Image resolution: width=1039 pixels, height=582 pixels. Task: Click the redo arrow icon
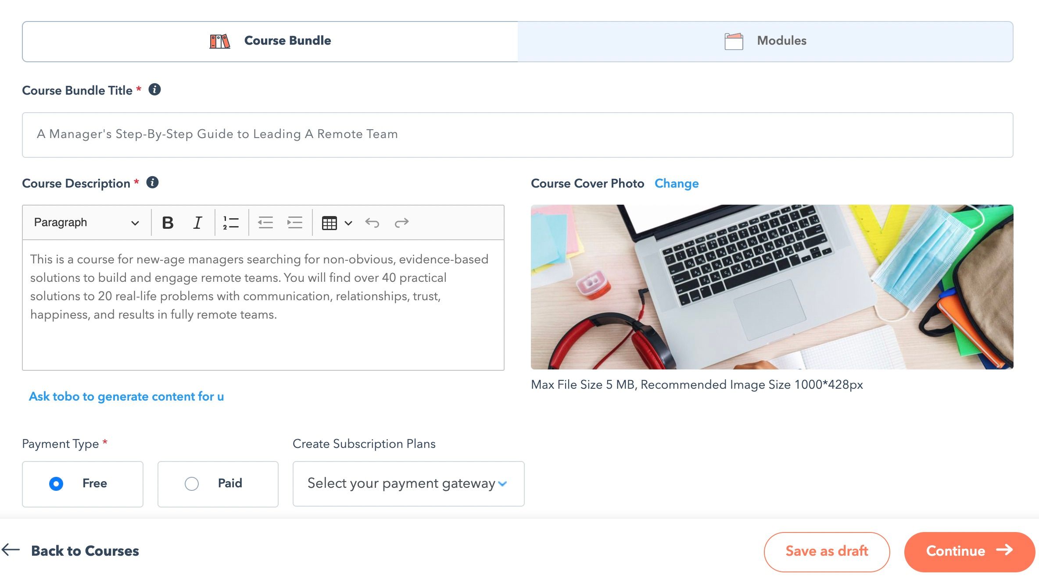[401, 223]
